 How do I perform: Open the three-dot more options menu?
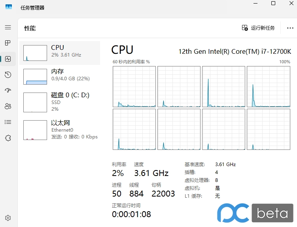tap(290, 28)
